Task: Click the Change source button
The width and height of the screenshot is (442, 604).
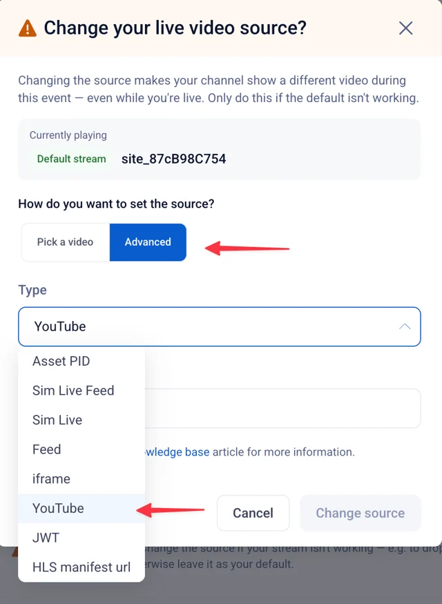Action: tap(361, 513)
